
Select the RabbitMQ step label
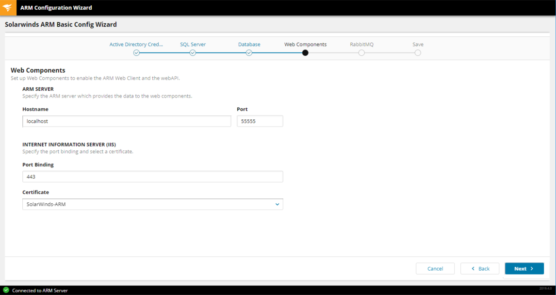pyautogui.click(x=361, y=44)
